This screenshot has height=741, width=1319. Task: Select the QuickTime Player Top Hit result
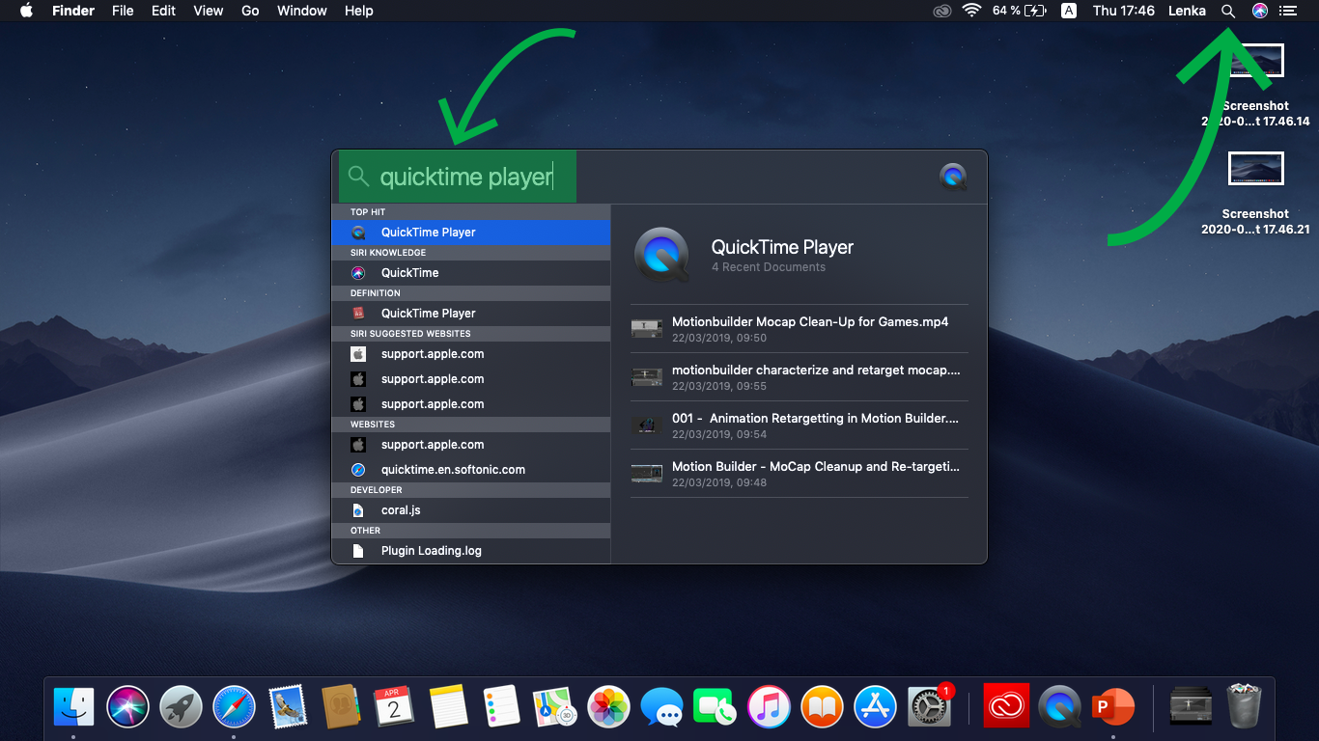pos(471,233)
